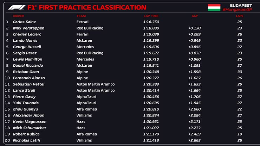
Task: Select the DRIVER column header
Action: coord(18,16)
